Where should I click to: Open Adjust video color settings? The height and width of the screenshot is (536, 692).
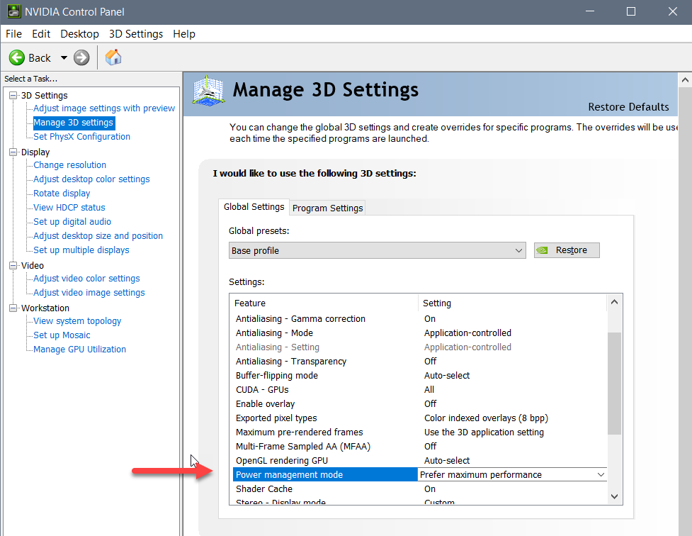point(86,279)
